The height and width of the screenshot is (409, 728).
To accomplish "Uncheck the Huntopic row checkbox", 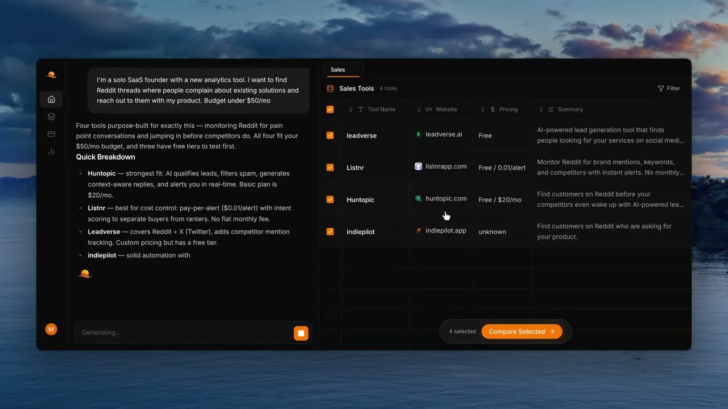I will (330, 199).
